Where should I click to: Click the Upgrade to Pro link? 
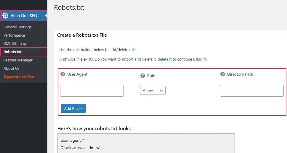coord(19,77)
